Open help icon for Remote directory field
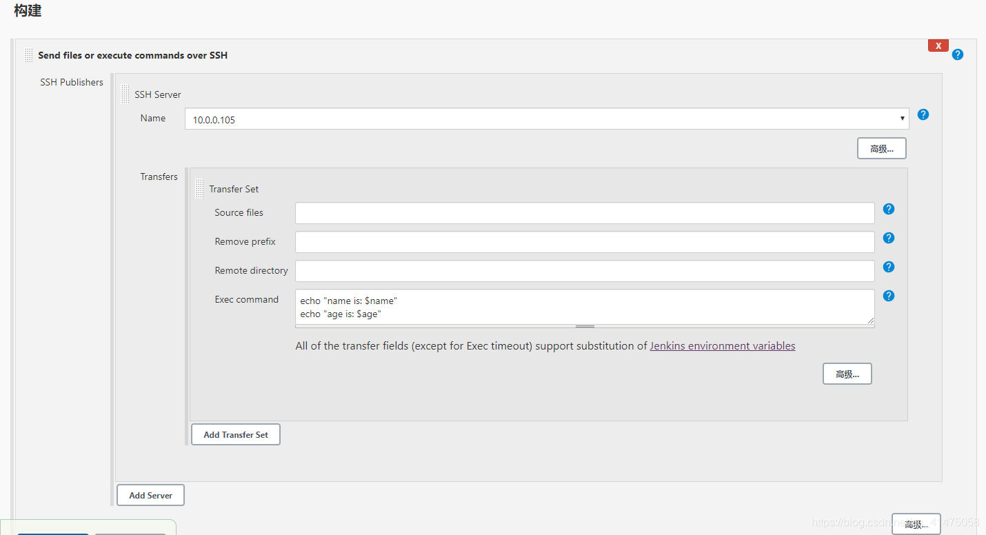986x535 pixels. coord(889,267)
